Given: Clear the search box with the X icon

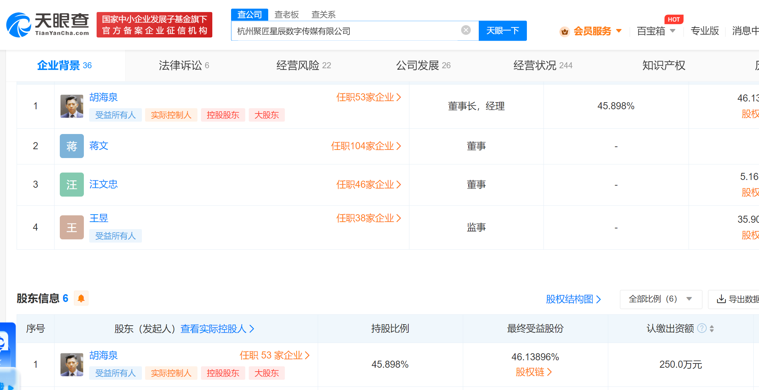Looking at the screenshot, I should pyautogui.click(x=466, y=30).
